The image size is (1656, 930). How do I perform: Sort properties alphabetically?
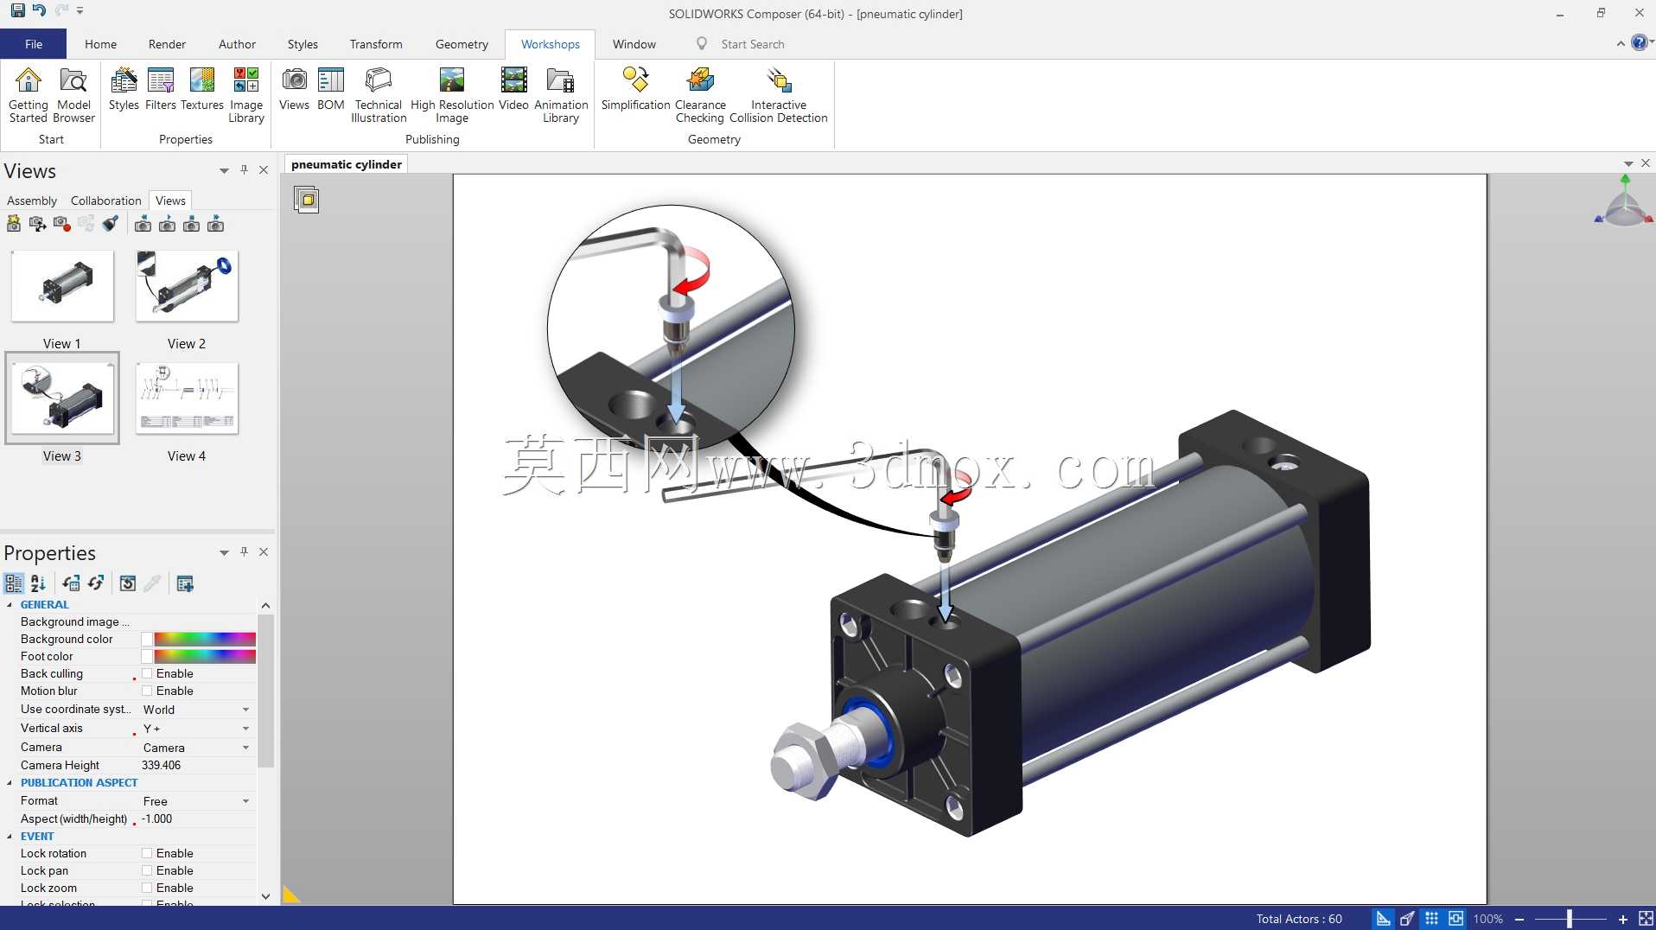click(38, 583)
